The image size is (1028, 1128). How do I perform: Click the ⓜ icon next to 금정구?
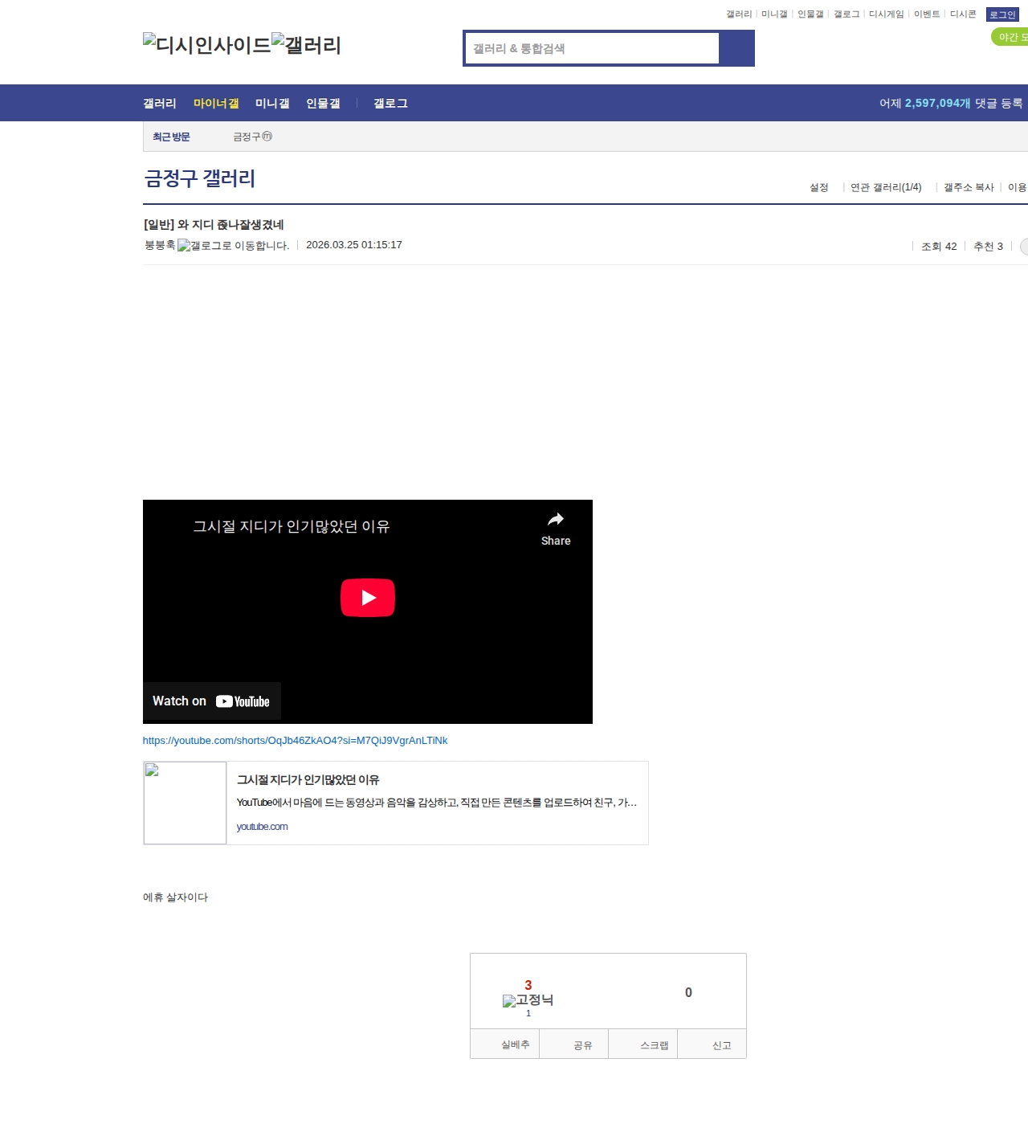click(x=267, y=137)
